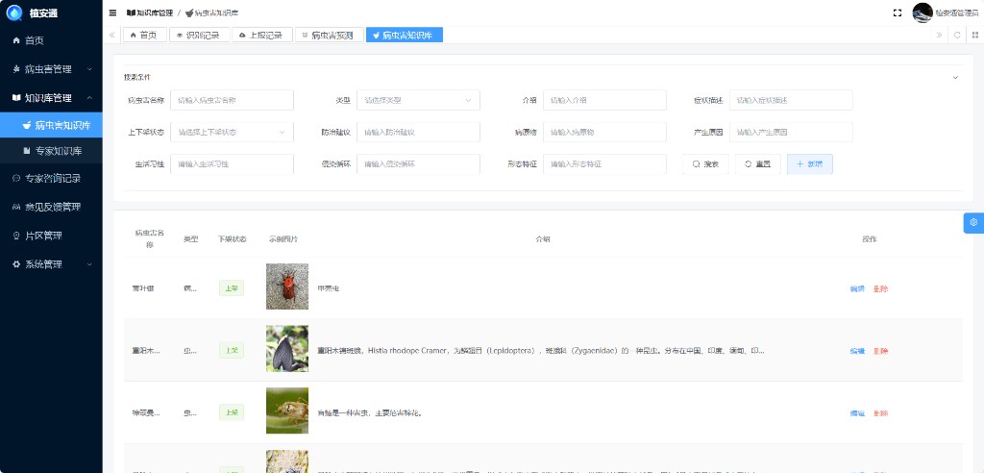Focus the 介绍 input field
This screenshot has width=984, height=473.
(604, 100)
